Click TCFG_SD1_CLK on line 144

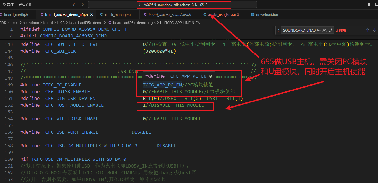coord(59,51)
